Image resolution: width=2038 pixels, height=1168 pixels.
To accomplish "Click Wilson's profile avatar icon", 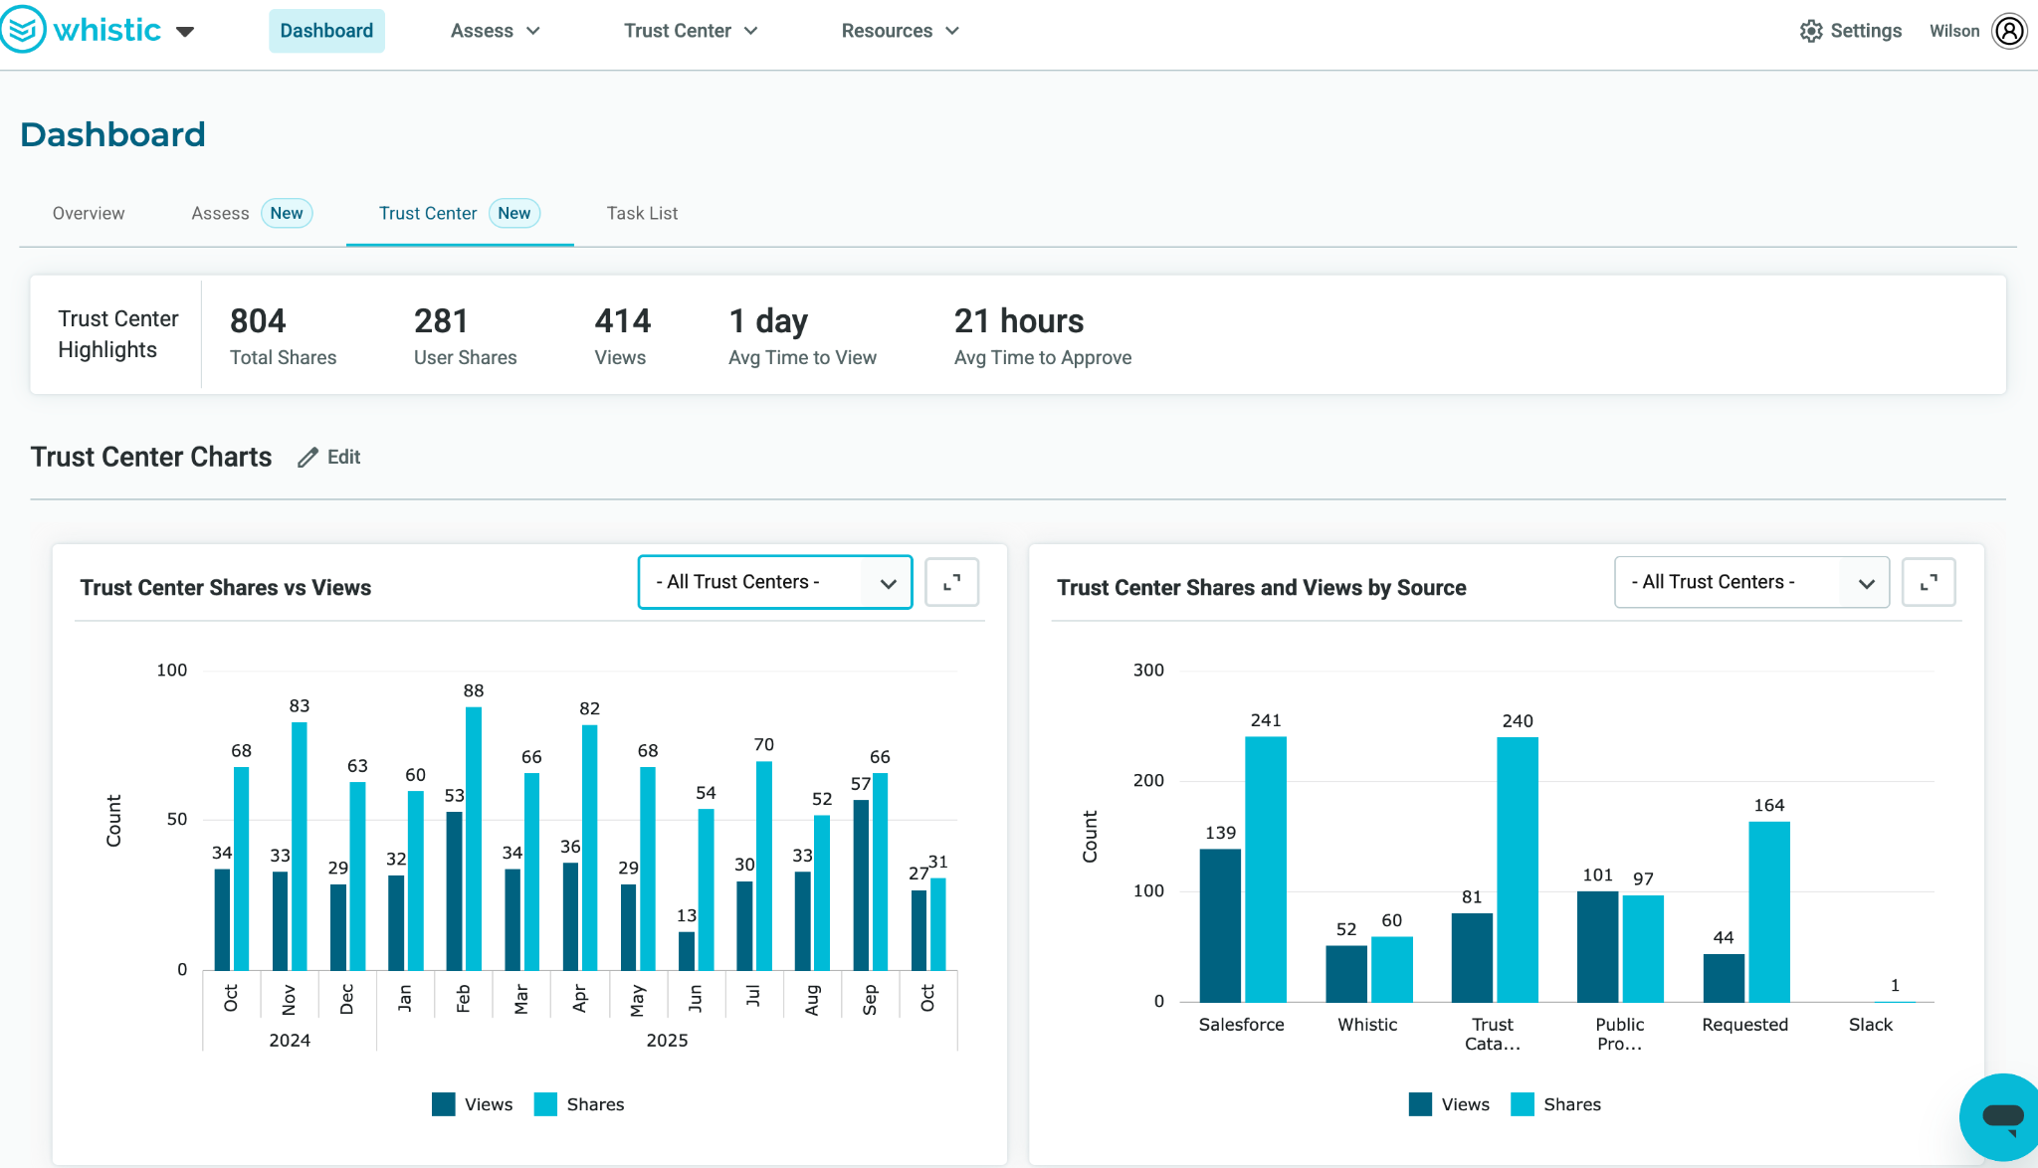I will 2010,30.
